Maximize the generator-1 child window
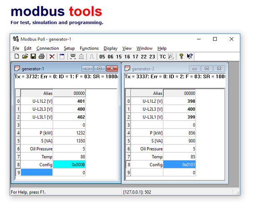The width and height of the screenshot is (271, 203). 99,69
